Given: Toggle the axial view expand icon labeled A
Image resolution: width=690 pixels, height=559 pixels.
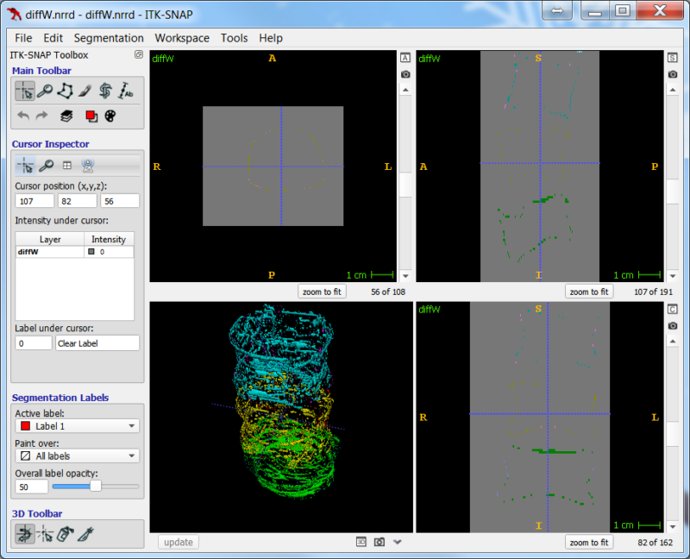Looking at the screenshot, I should (x=405, y=57).
